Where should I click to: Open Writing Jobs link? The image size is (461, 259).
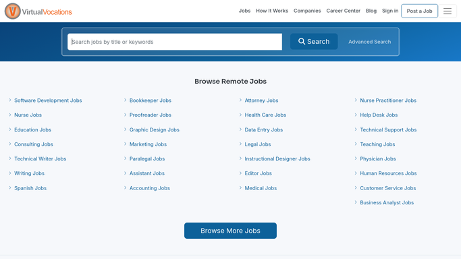[29, 173]
